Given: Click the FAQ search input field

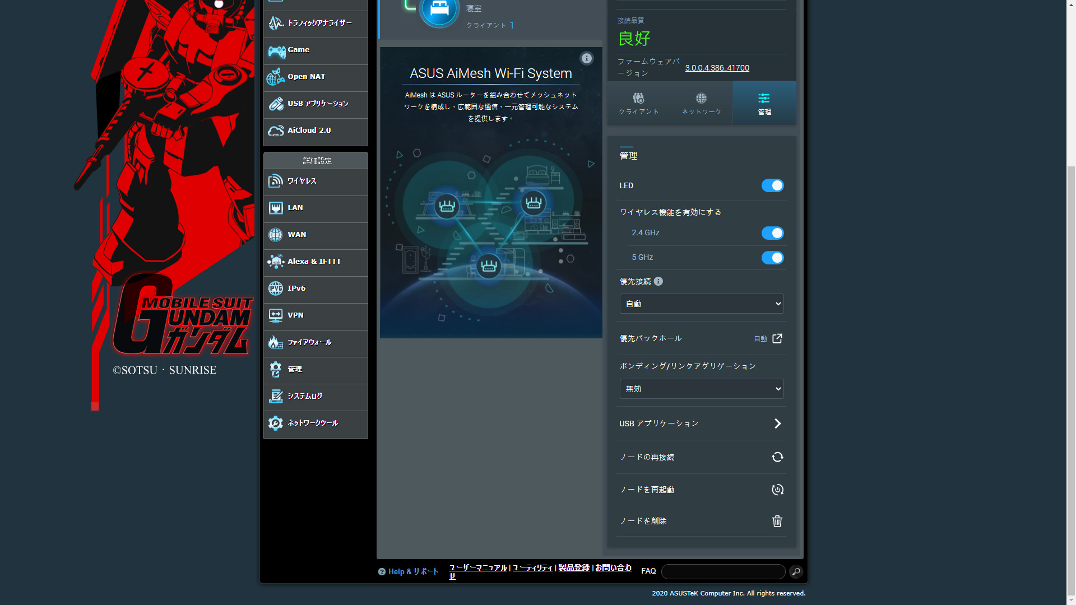Looking at the screenshot, I should coord(723,571).
